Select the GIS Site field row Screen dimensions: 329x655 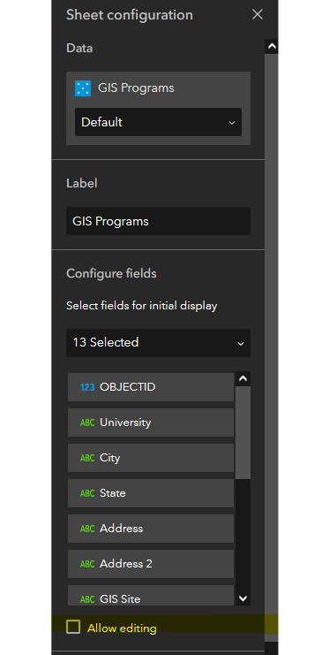[x=151, y=596]
